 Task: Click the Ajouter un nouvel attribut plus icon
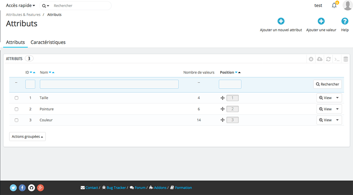point(281,22)
